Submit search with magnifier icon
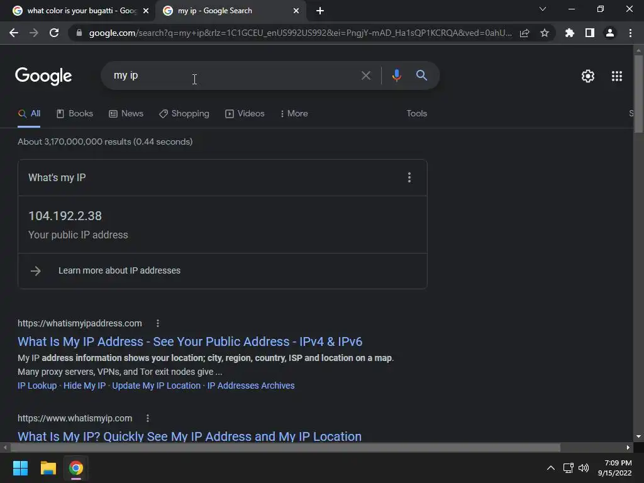The width and height of the screenshot is (644, 483). point(421,75)
